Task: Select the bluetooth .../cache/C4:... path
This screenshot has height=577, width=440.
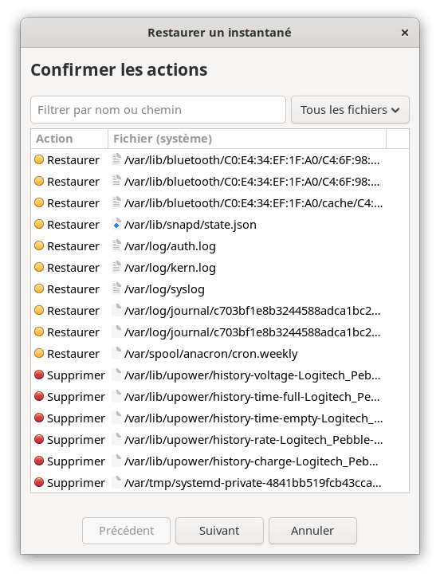Action: (253, 203)
